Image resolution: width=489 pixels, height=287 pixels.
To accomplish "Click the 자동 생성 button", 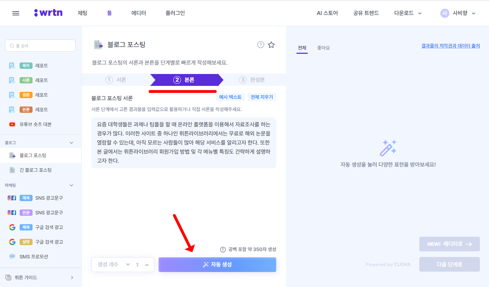I will [x=217, y=264].
